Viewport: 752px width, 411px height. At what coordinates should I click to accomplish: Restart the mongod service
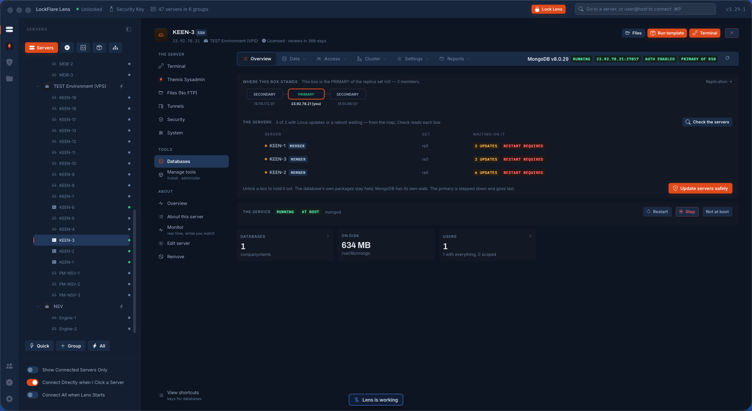click(x=657, y=212)
